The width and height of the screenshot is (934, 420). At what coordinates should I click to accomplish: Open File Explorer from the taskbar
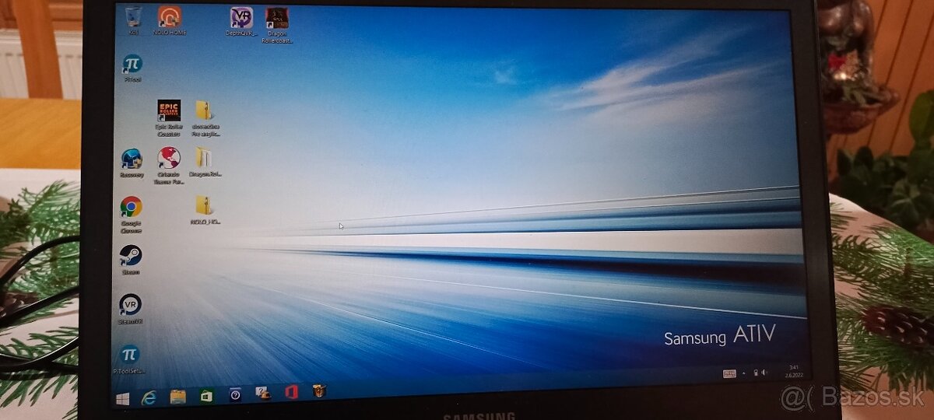coord(177,396)
